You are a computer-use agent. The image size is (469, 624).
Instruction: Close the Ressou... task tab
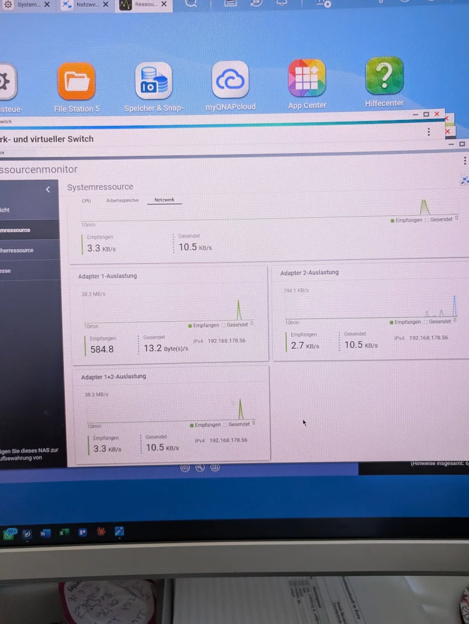(x=164, y=4)
